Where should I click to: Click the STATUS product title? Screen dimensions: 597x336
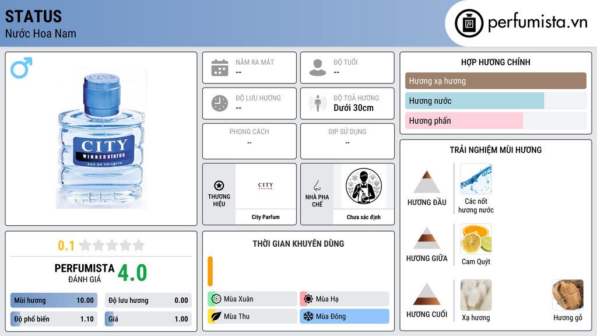tap(33, 16)
